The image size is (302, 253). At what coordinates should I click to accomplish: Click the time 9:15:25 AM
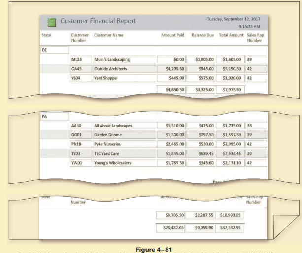coord(249,27)
